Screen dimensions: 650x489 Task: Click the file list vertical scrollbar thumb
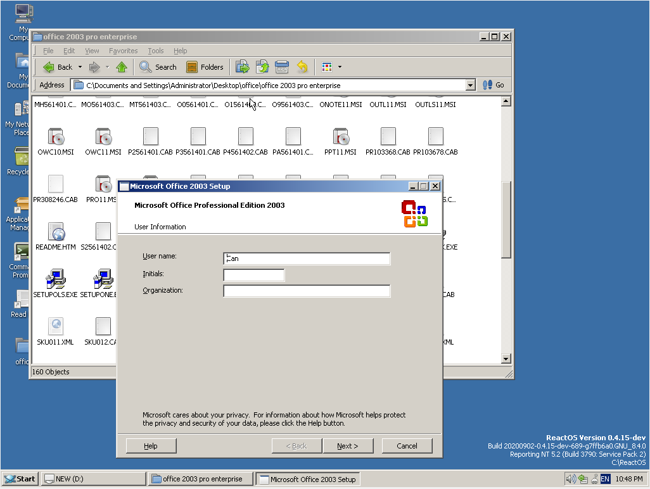point(506,219)
